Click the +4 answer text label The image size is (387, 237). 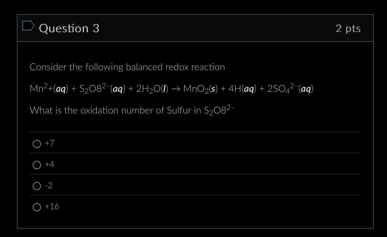pyautogui.click(x=49, y=164)
